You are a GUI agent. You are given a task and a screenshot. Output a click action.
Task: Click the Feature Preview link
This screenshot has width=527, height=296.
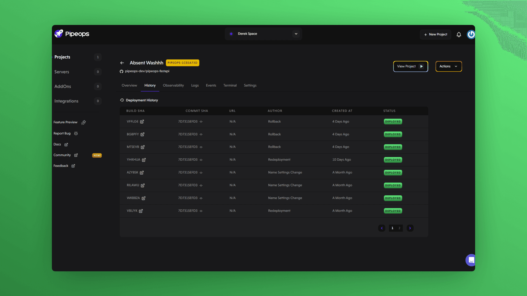[65, 122]
